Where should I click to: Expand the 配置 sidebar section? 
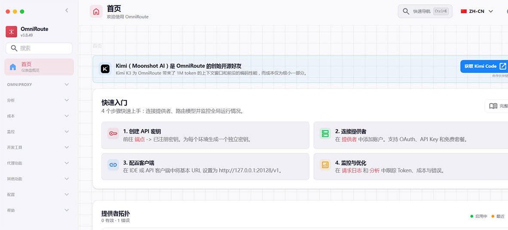(39, 194)
